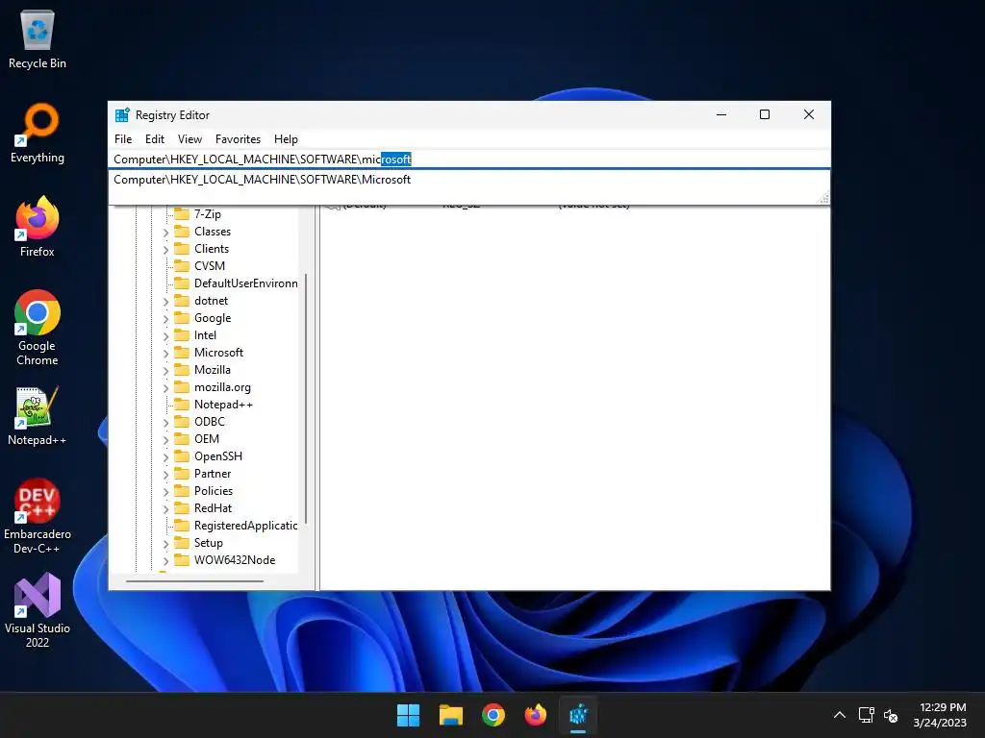
Task: Select the Classes key
Action: (213, 232)
